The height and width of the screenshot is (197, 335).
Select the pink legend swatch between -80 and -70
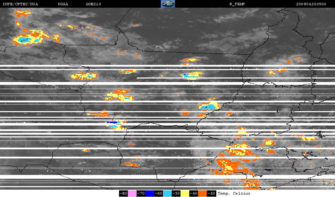coord(132,193)
